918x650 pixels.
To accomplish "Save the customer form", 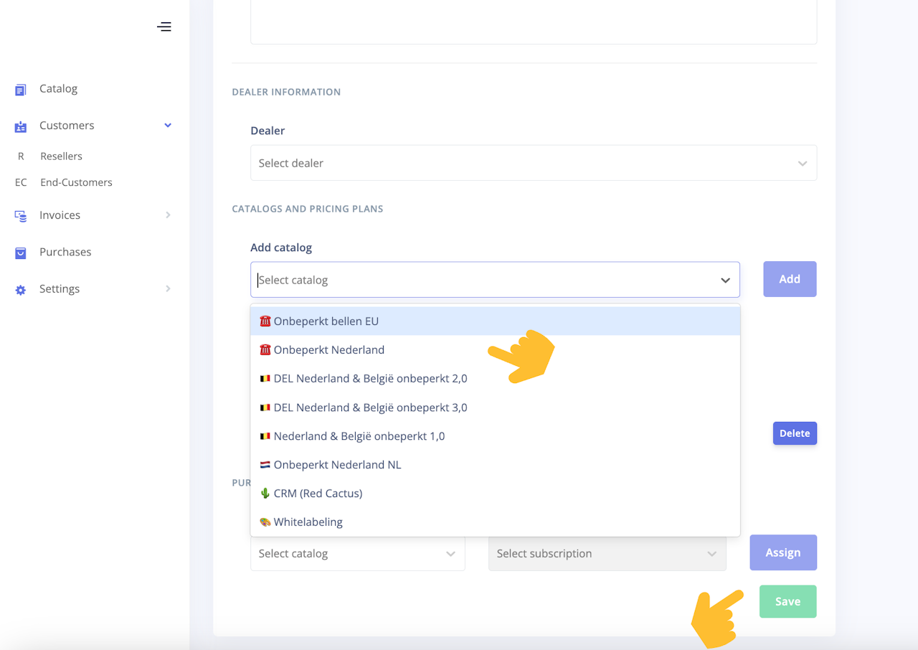I will (787, 602).
